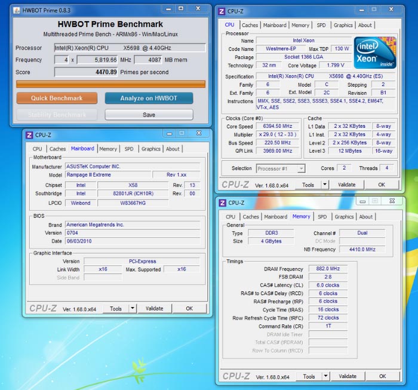Open Caches tab in Memory window
The height and width of the screenshot is (390, 418).
coord(251,217)
